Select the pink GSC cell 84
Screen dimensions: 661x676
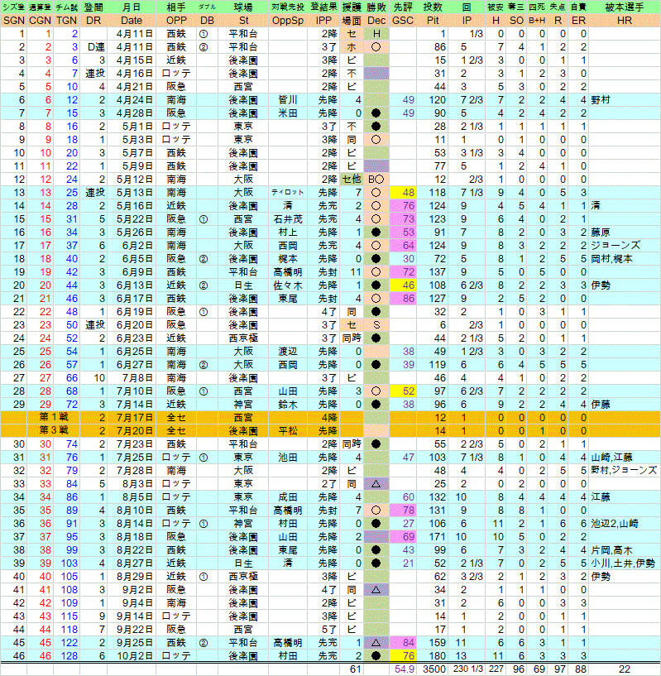click(x=403, y=643)
